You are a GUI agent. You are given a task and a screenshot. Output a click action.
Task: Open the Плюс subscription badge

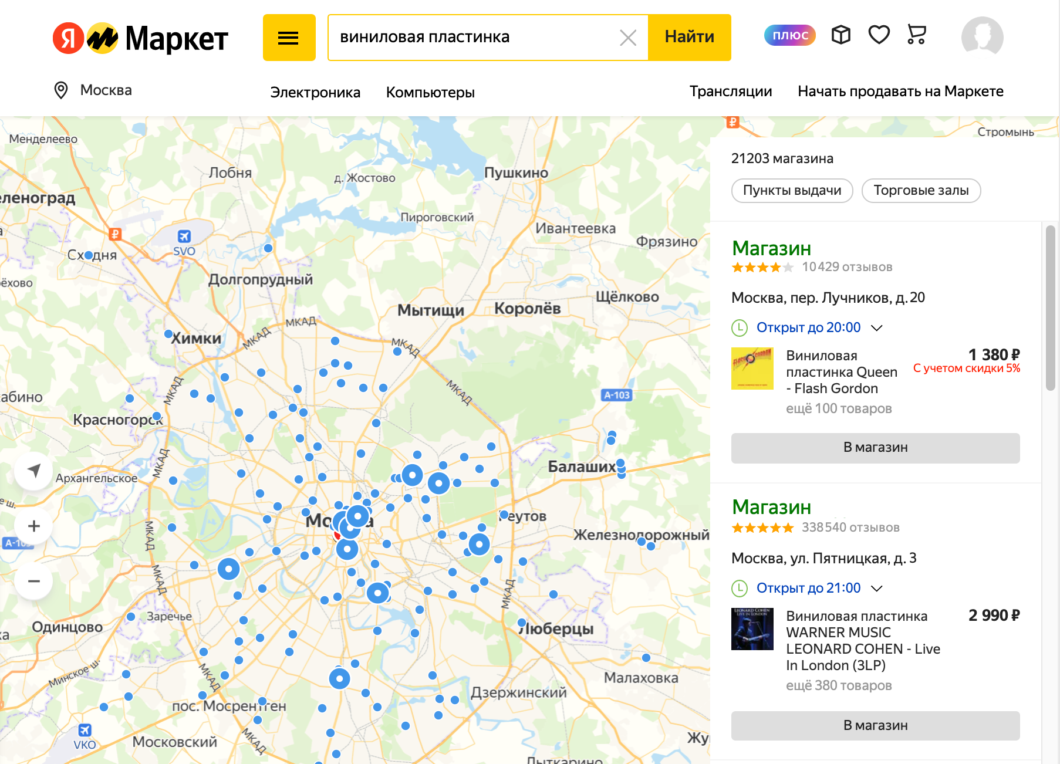pos(790,35)
